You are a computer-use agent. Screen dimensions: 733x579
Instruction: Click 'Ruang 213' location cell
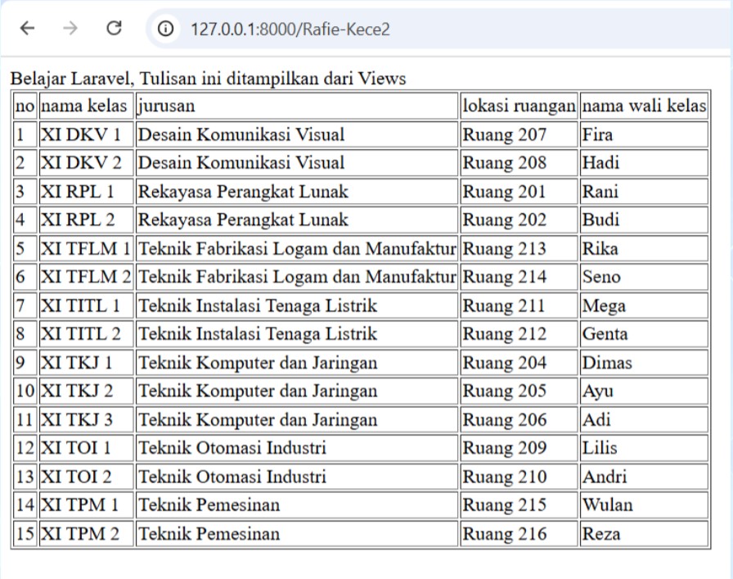519,248
